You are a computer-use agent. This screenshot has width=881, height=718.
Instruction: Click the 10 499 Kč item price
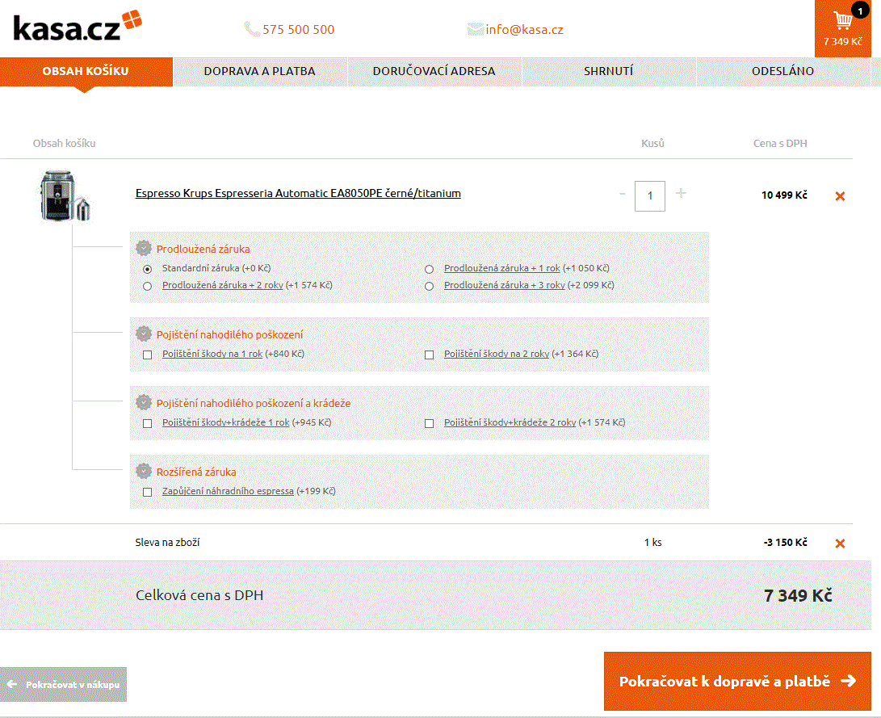point(784,195)
